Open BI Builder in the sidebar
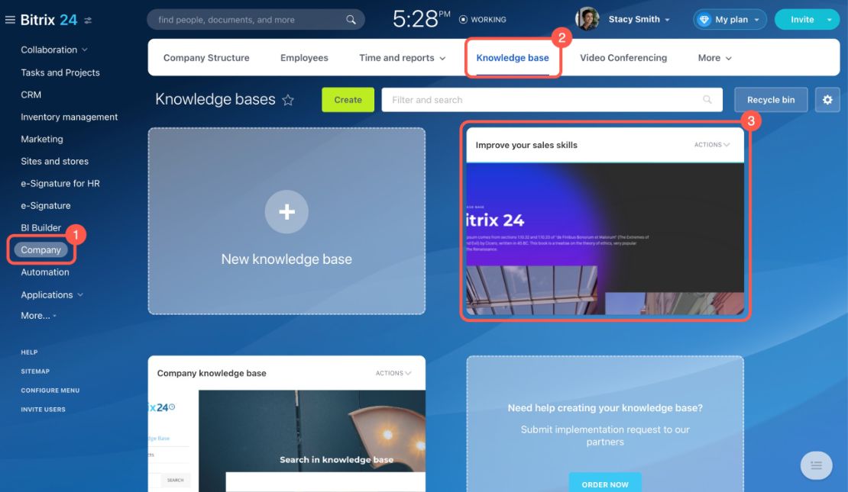 (41, 228)
